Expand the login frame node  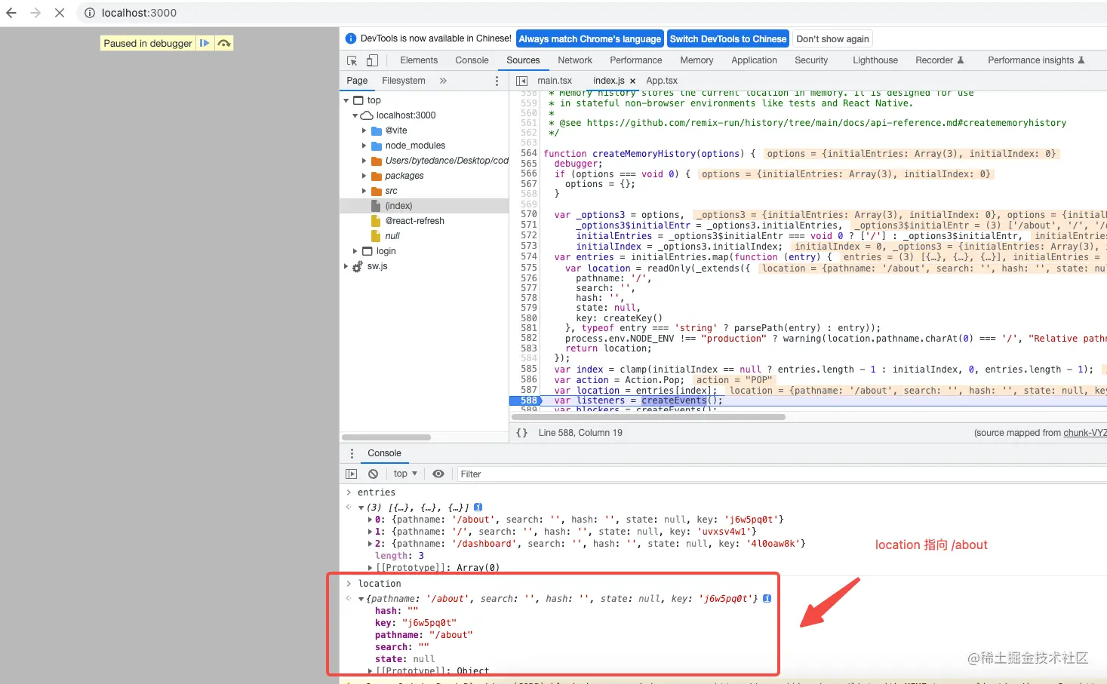(x=355, y=251)
